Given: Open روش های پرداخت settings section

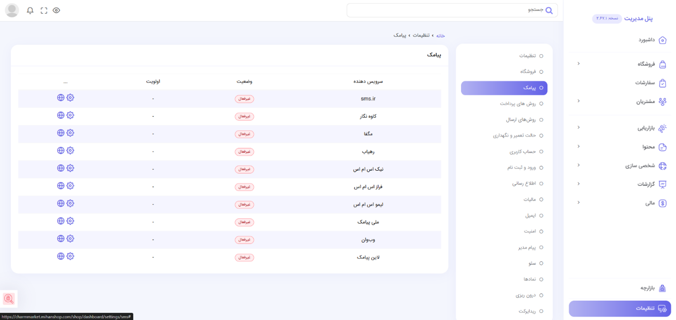Looking at the screenshot, I should coord(518,104).
